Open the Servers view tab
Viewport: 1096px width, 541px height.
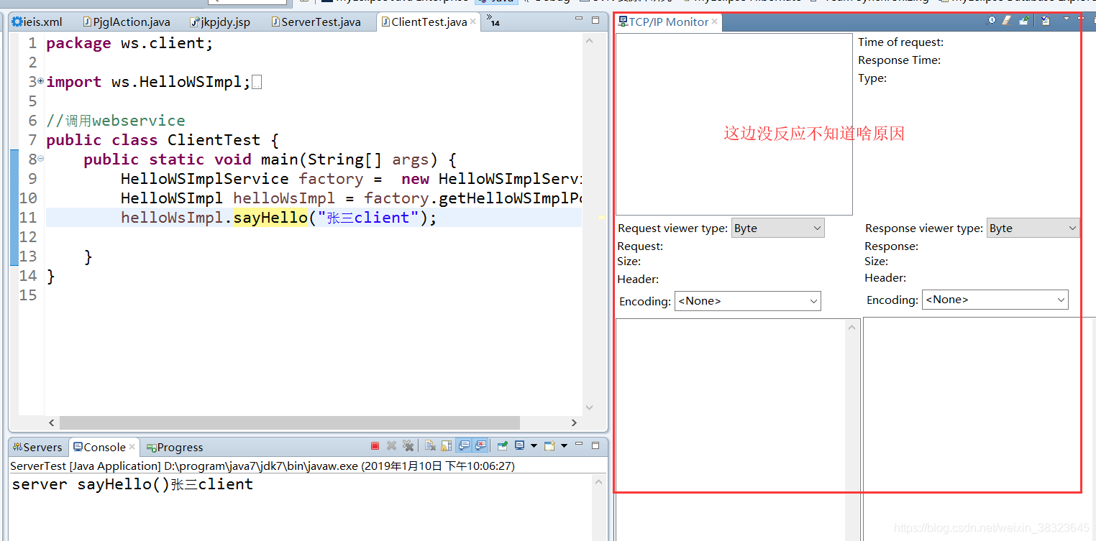click(x=38, y=447)
